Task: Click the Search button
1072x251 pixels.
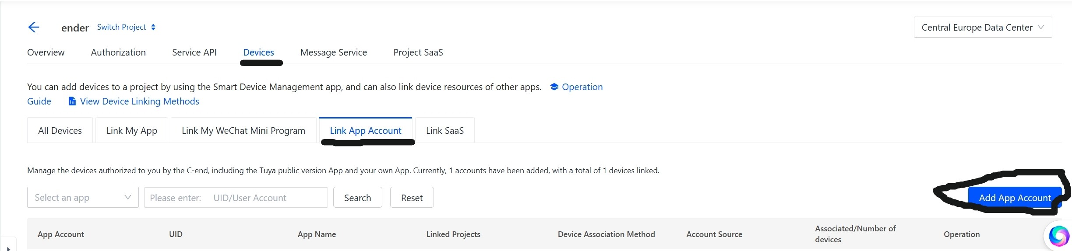Action: [357, 198]
